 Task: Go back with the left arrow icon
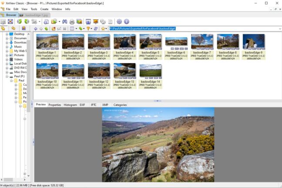tap(36, 29)
